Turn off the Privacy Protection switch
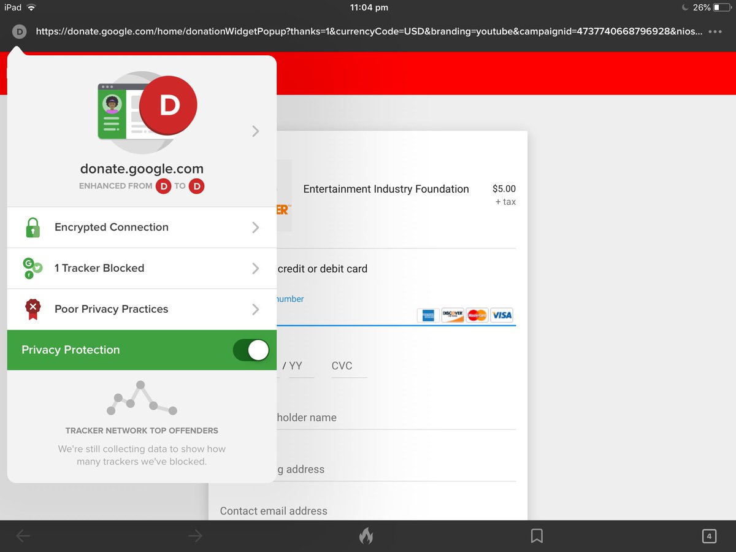 (x=251, y=350)
